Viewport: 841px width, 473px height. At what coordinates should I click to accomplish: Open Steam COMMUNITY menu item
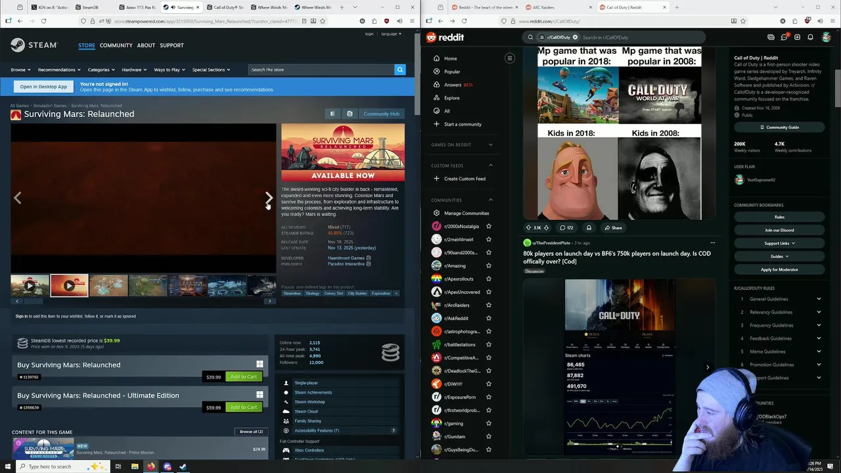point(116,45)
